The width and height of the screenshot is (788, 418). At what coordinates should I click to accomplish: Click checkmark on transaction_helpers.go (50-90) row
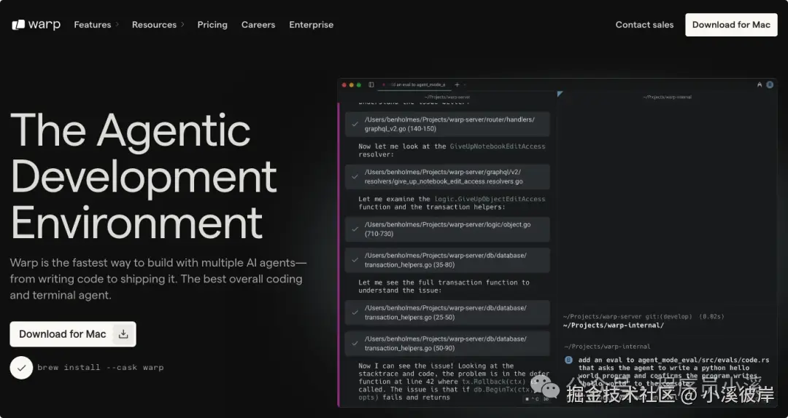pos(355,343)
